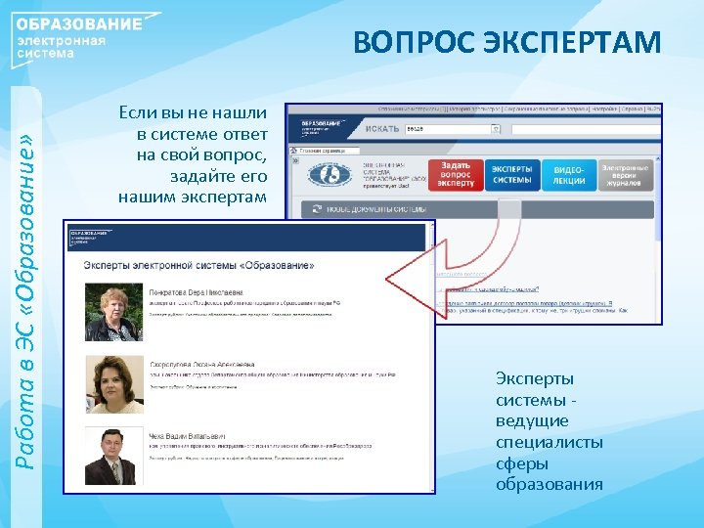Open 'Отложенные материалы' top link
This screenshot has width=704, height=528.
tap(413, 110)
